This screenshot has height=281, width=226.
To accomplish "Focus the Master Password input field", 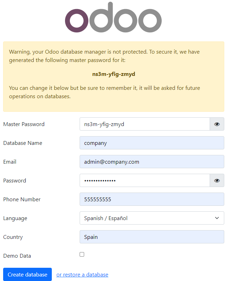I will pos(145,124).
